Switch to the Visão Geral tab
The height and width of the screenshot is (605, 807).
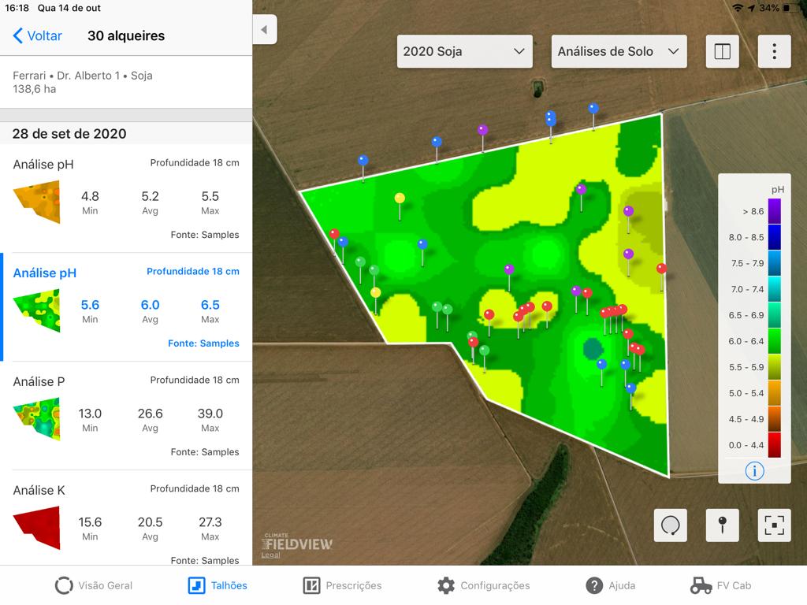(x=94, y=585)
